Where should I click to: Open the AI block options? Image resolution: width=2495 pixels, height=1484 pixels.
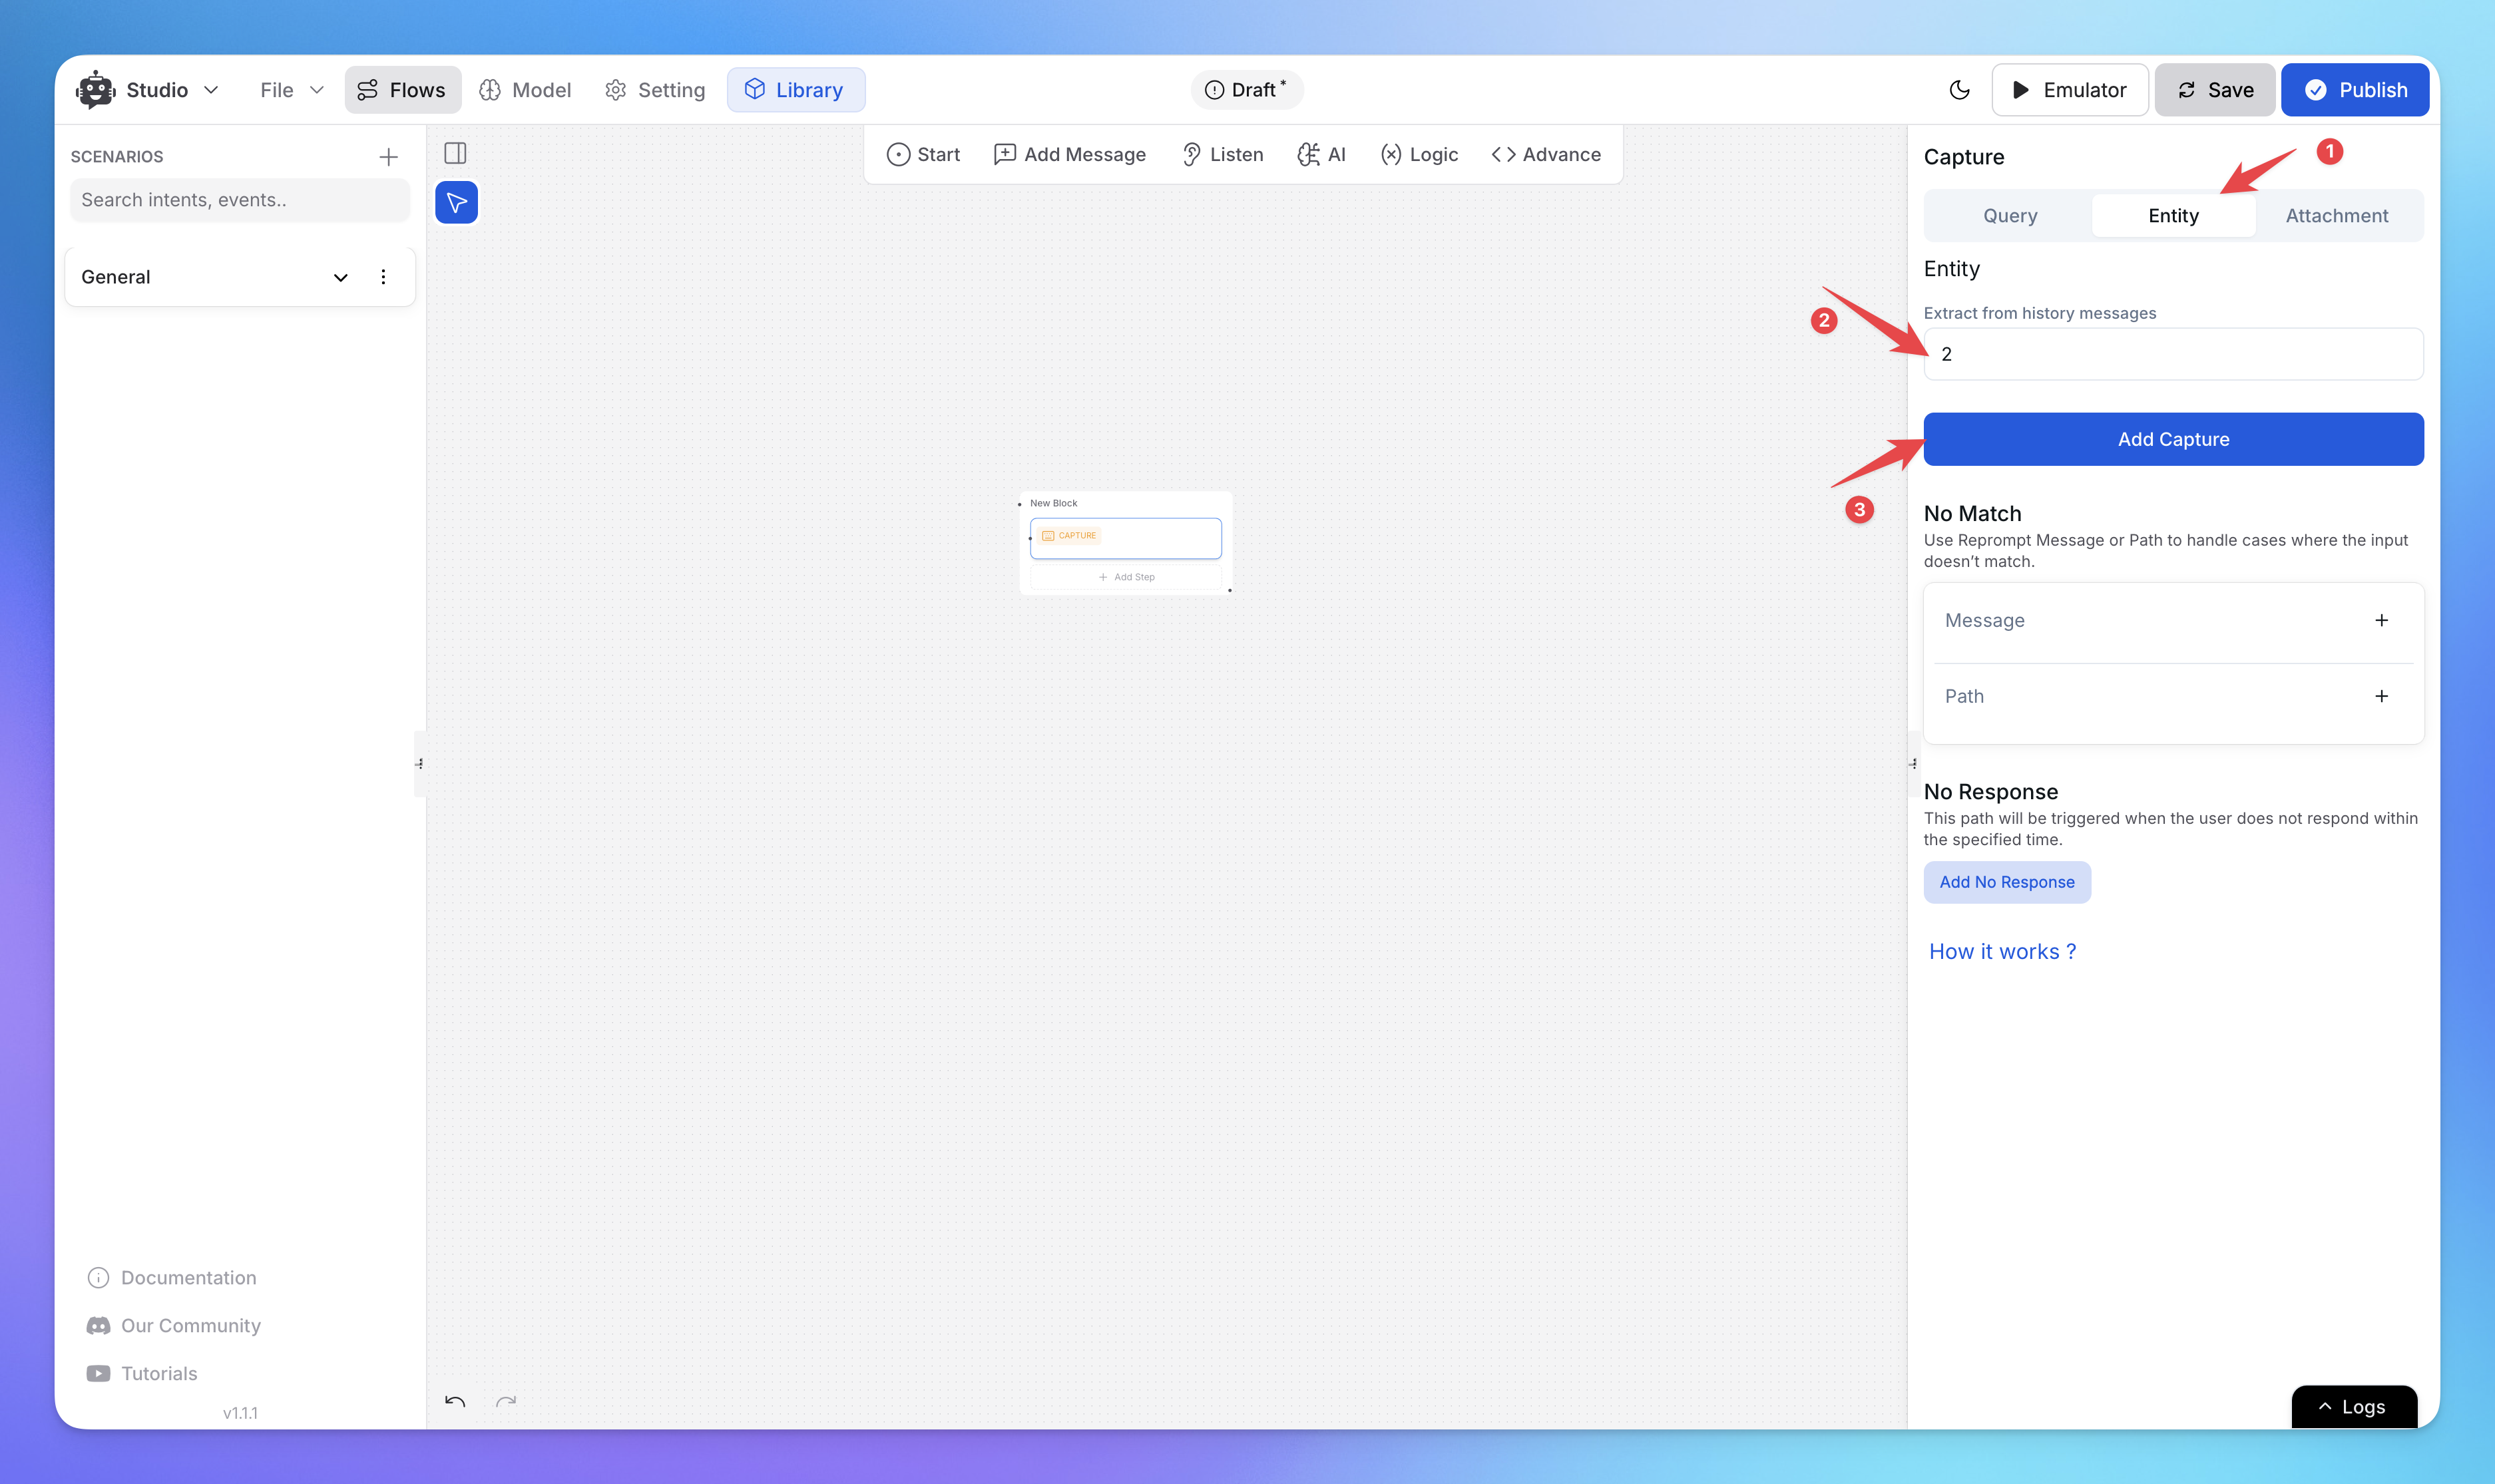(x=1321, y=155)
